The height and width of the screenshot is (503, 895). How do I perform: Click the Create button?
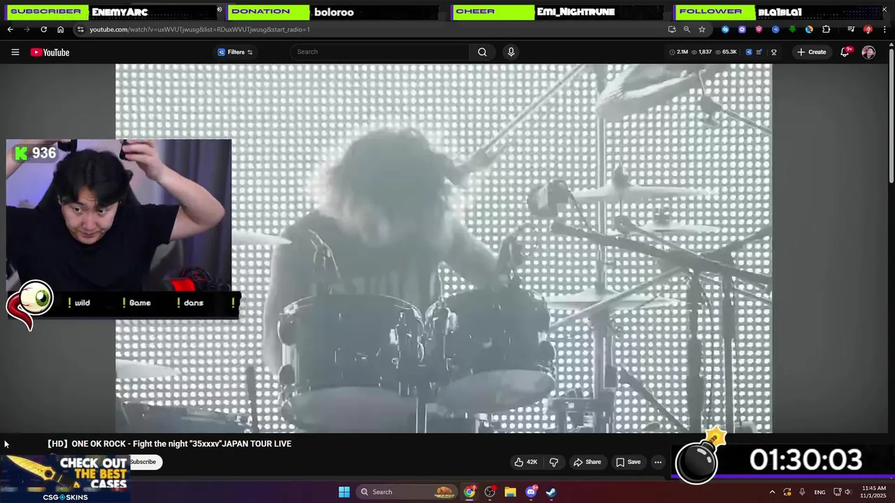tap(811, 52)
